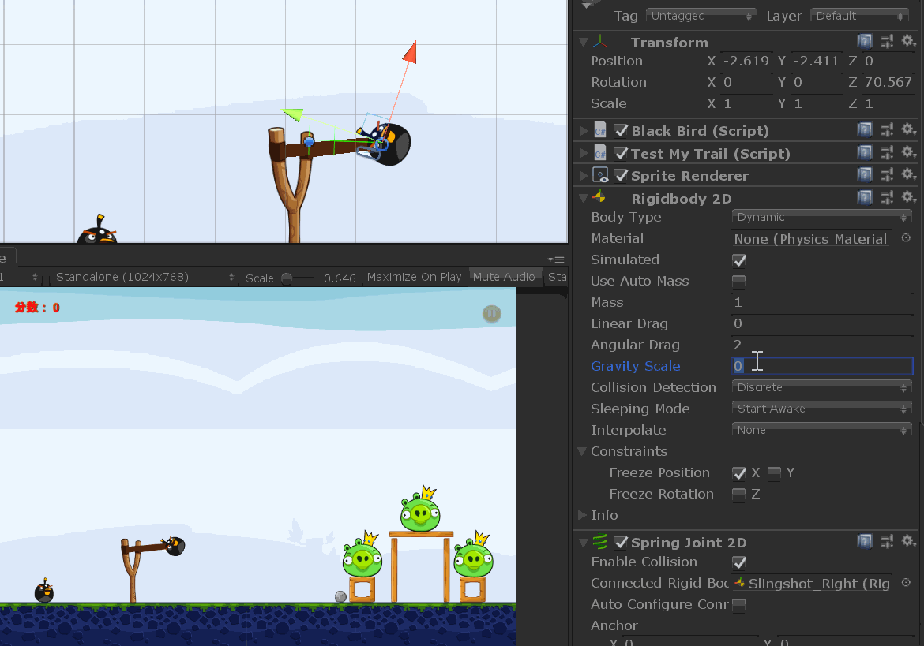Click the red Y-axis arrow gizmo
This screenshot has width=924, height=646.
pos(411,52)
